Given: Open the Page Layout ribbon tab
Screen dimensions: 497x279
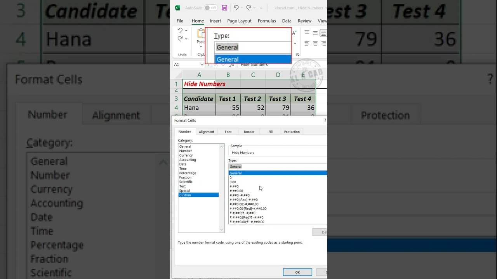Looking at the screenshot, I should click(x=239, y=21).
